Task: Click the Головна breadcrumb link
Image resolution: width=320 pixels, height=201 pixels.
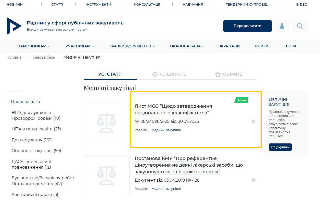Action: click(x=14, y=57)
